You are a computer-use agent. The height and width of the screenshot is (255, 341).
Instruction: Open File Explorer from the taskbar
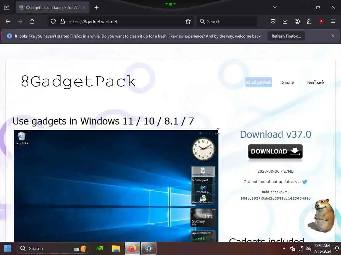click(x=116, y=248)
